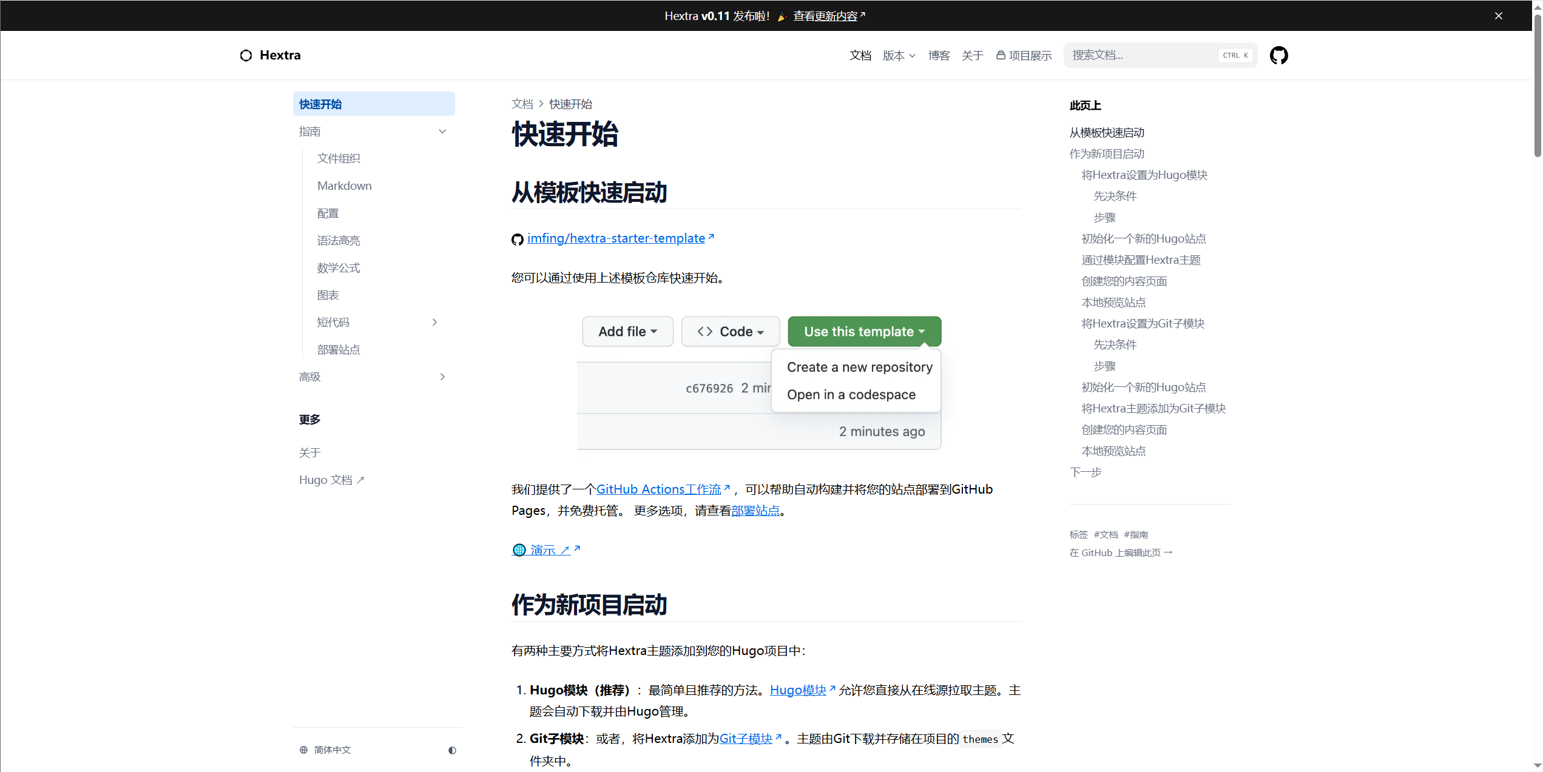Click the GitHub icon beside imfing/hextra-starter-template
The width and height of the screenshot is (1543, 772).
518,240
